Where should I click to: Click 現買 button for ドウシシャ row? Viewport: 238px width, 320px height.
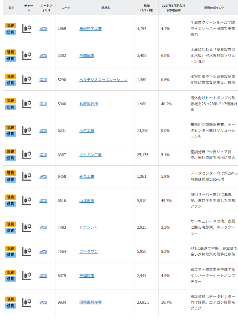(x=11, y=224)
